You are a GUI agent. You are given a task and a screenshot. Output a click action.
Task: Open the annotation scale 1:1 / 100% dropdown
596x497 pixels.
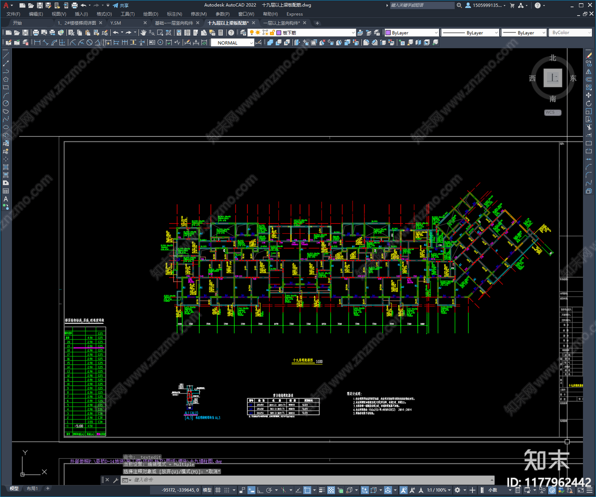(439, 490)
